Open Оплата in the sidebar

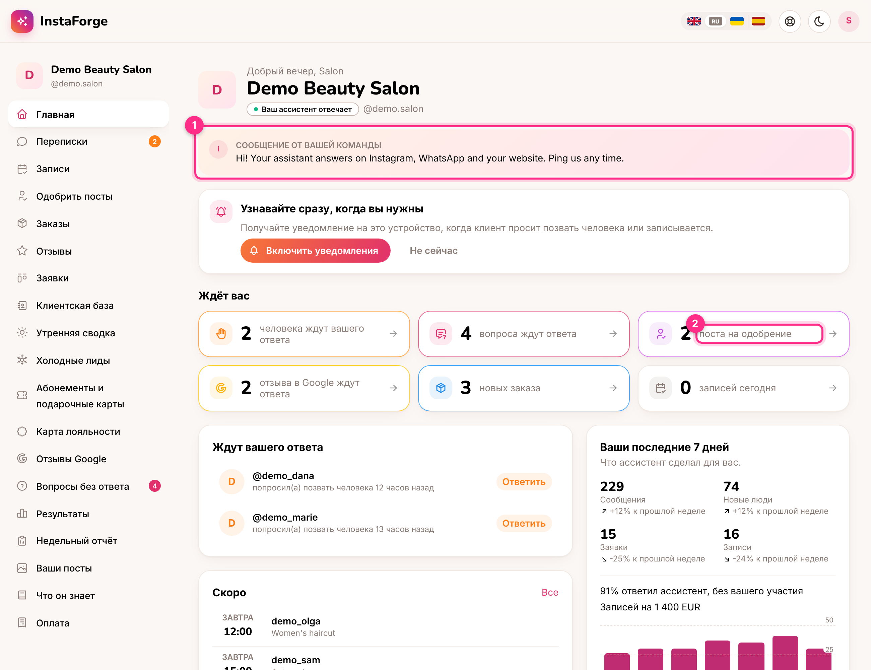point(88,623)
